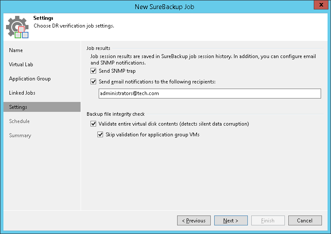Open the Virtual Lab wizard step
The image size is (331, 234).
tap(21, 65)
